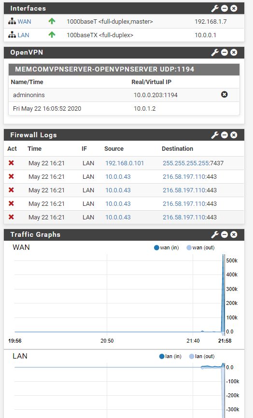Click the WAN interface network icon
Screen dimensions: 253x418
pos(12,22)
